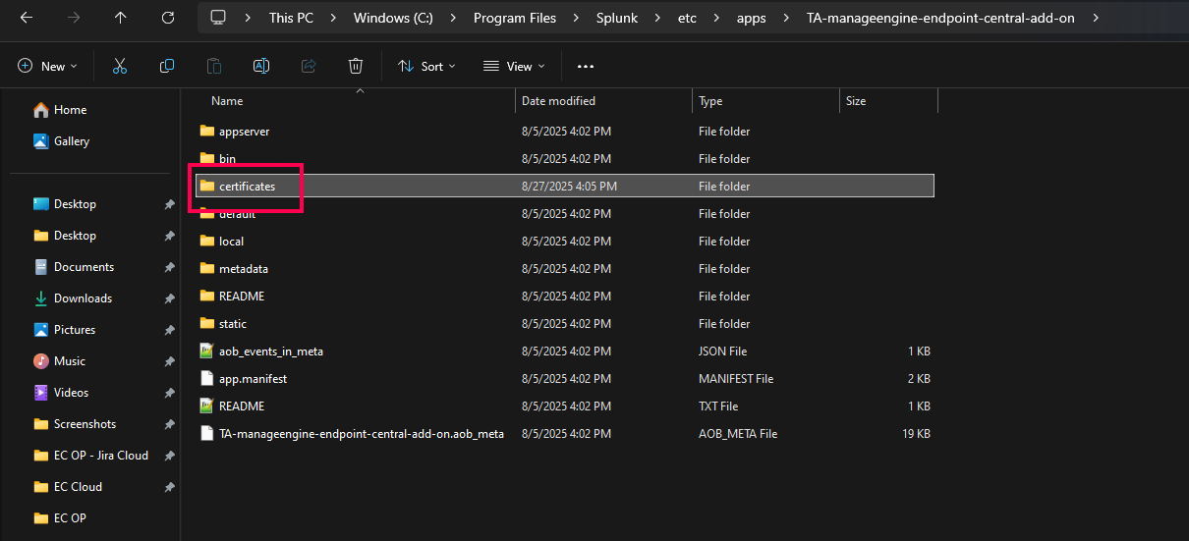Screen dimensions: 1189x541
Task: Expand the View layout dropdown
Action: [x=513, y=67]
